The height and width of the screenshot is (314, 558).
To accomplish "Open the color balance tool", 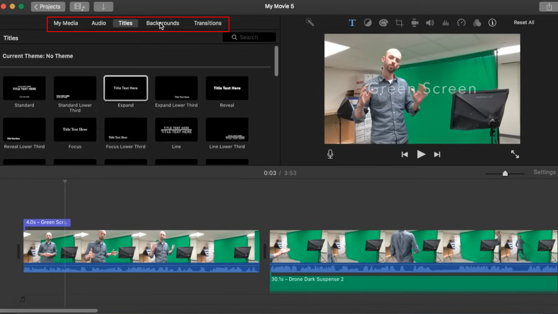I will click(x=368, y=23).
